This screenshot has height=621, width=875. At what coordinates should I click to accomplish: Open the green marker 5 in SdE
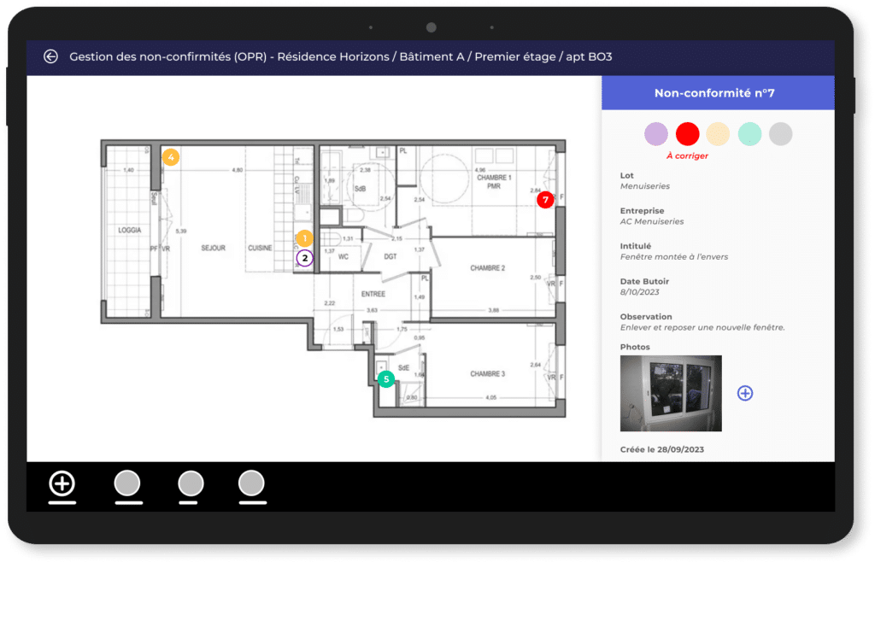386,379
